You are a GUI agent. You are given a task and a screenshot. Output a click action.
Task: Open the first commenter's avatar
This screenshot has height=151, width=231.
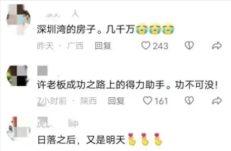coord(18,19)
